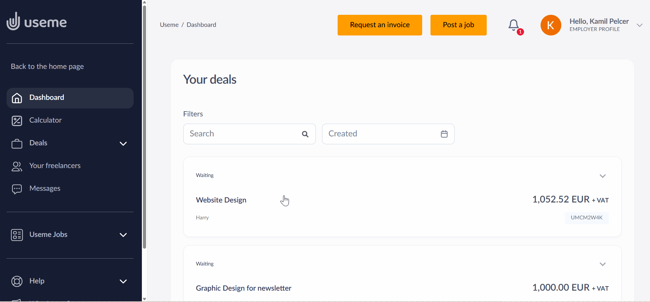Click the Useme breadcrumb link
This screenshot has width=650, height=302.
169,25
